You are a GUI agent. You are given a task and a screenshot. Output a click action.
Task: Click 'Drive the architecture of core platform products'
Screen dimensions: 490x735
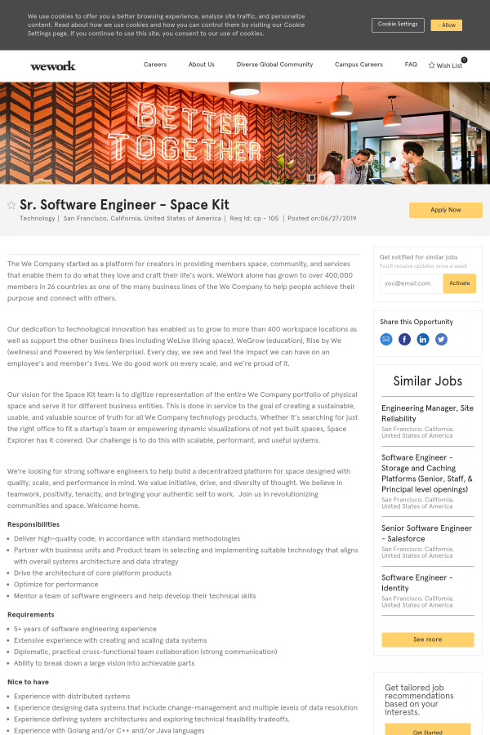coord(92,573)
